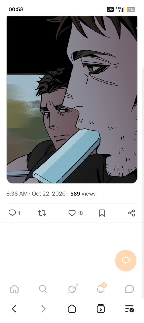144x323 pixels.
Task: Open the reply comment icon
Action: pyautogui.click(x=12, y=213)
